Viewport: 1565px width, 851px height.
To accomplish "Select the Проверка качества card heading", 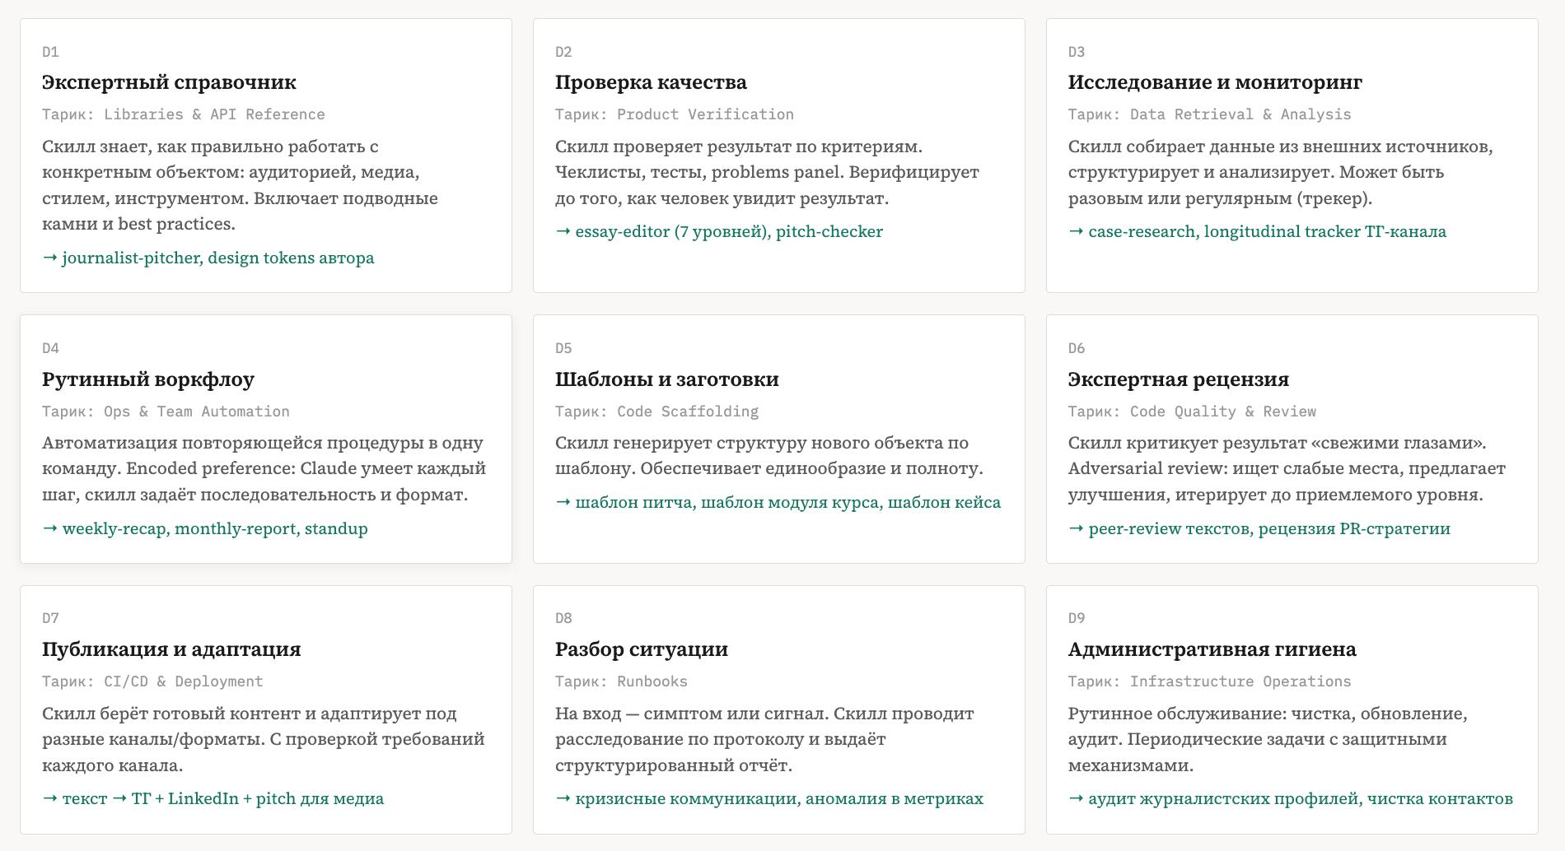I will coord(651,82).
